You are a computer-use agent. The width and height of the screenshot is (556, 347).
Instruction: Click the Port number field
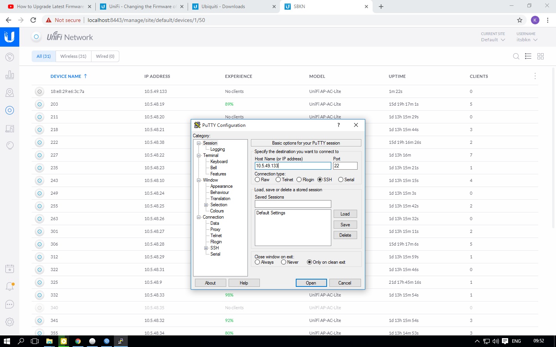pyautogui.click(x=345, y=166)
